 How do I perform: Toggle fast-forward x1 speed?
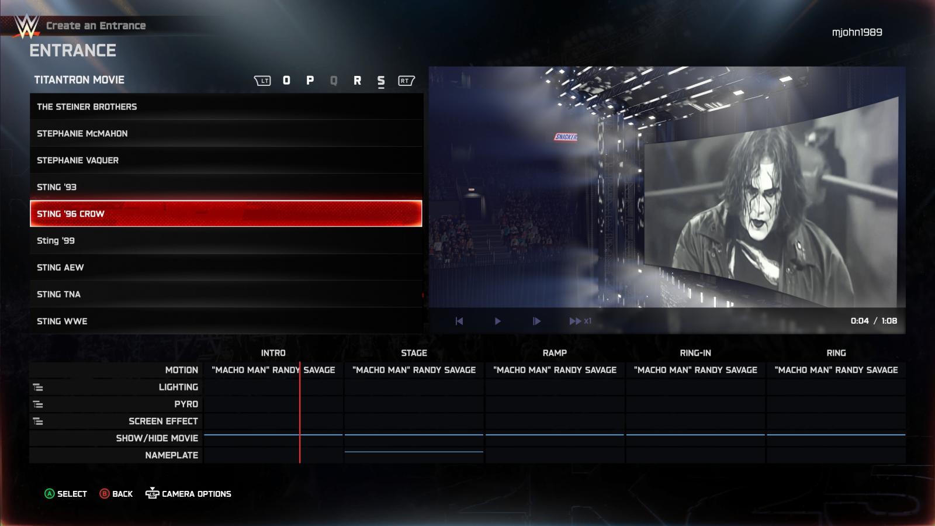point(580,321)
